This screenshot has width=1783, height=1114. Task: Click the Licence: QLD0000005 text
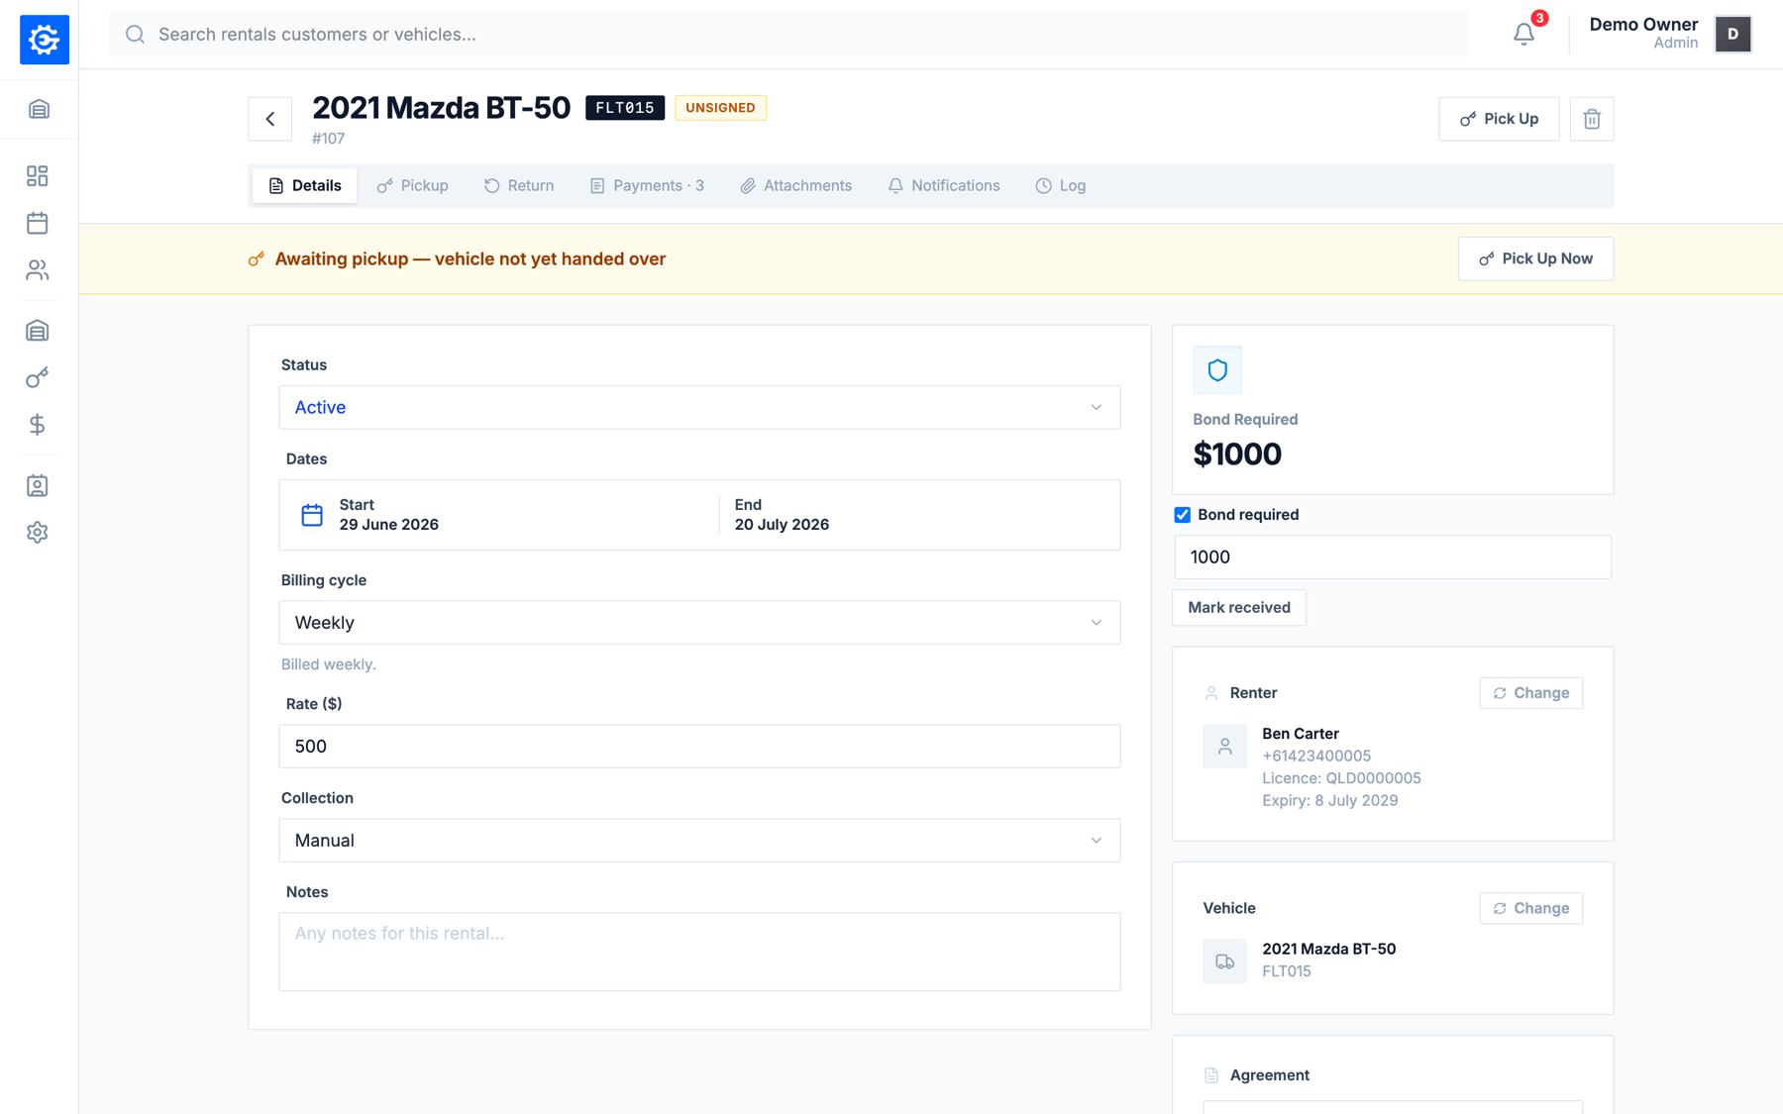point(1341,778)
